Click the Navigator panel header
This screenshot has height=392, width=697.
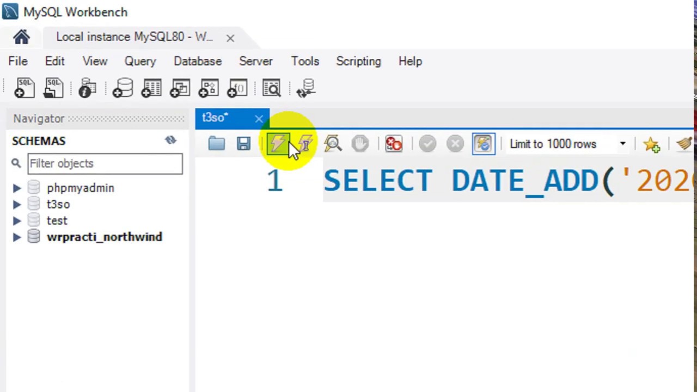point(39,119)
